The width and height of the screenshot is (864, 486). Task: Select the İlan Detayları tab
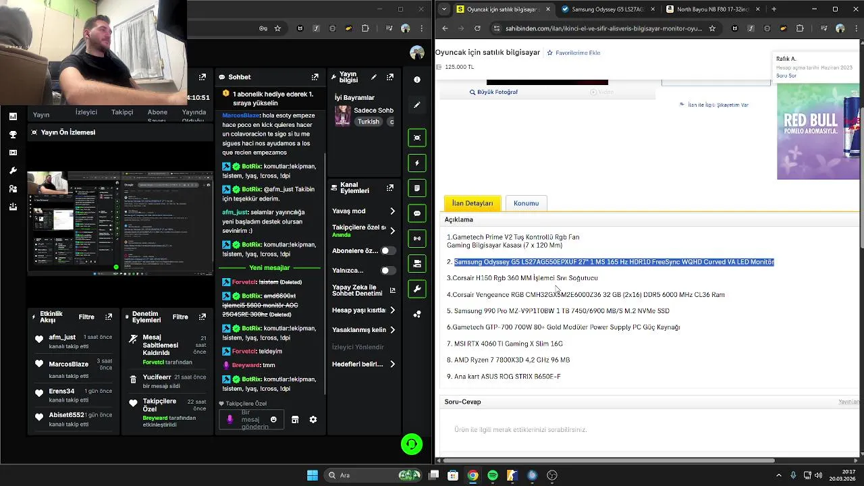click(x=473, y=203)
